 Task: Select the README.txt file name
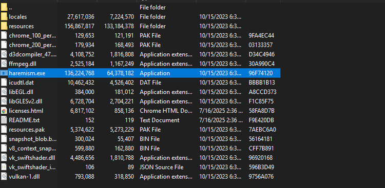pos(24,120)
